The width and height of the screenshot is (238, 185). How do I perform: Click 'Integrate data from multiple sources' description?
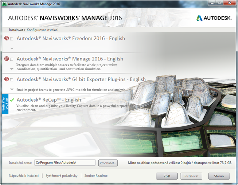67,67
